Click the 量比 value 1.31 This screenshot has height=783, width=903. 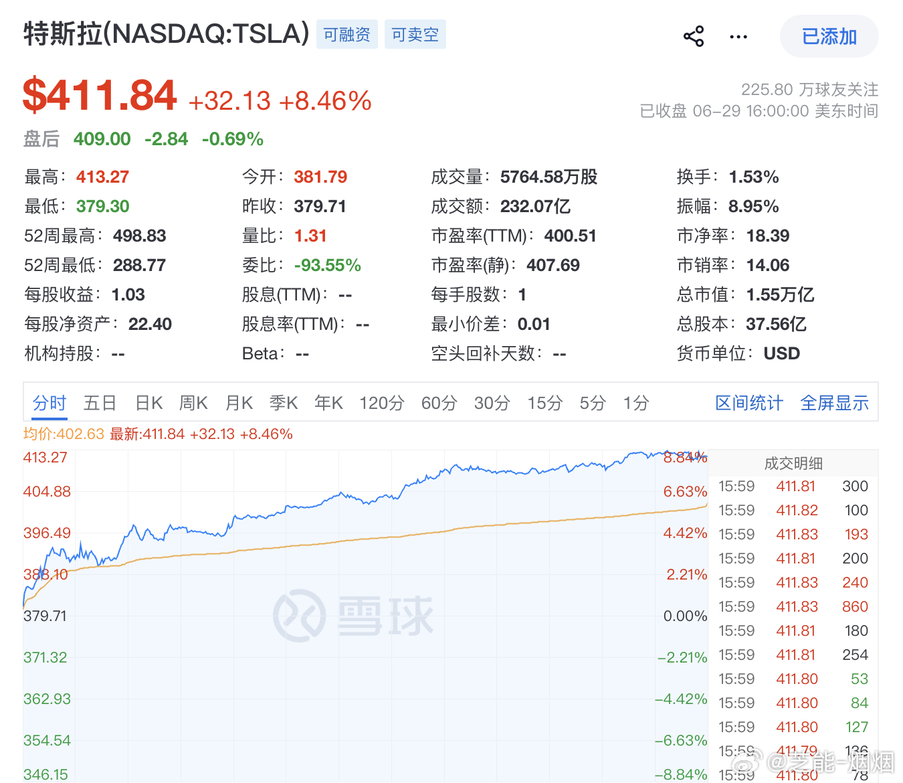click(x=310, y=236)
